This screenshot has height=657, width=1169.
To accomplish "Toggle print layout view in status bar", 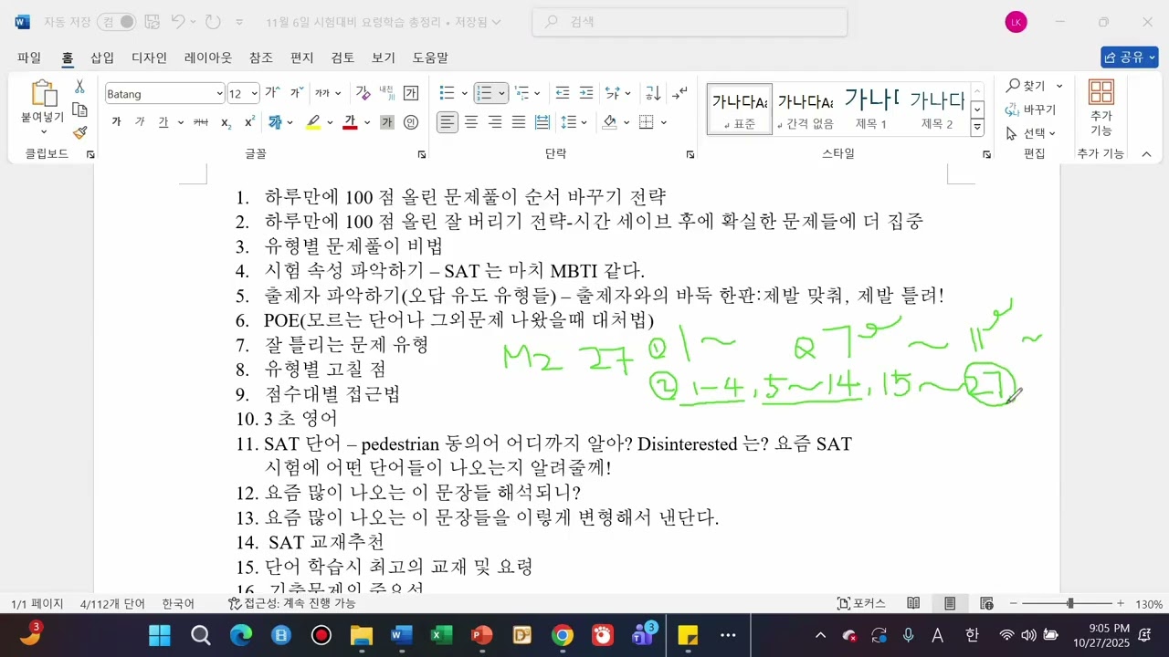I will click(x=950, y=604).
